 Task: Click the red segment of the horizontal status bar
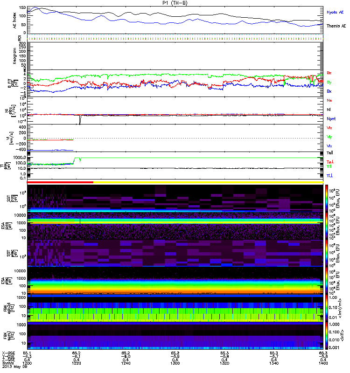click(x=61, y=182)
